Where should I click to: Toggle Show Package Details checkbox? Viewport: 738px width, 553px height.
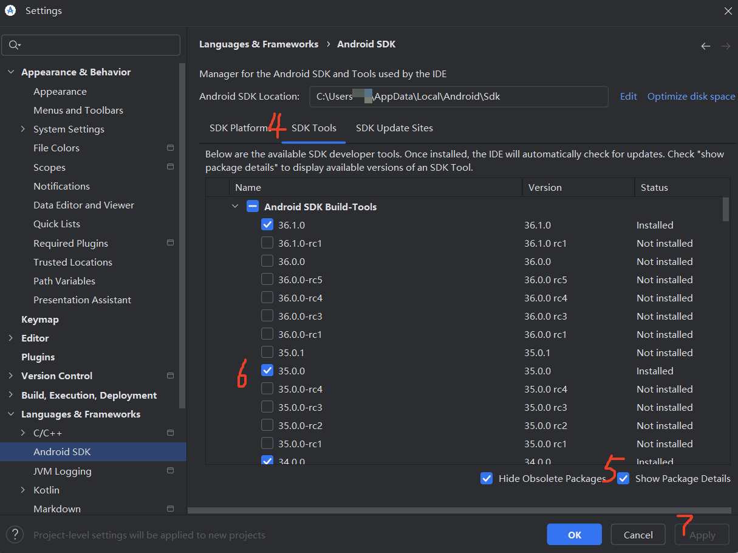click(623, 478)
